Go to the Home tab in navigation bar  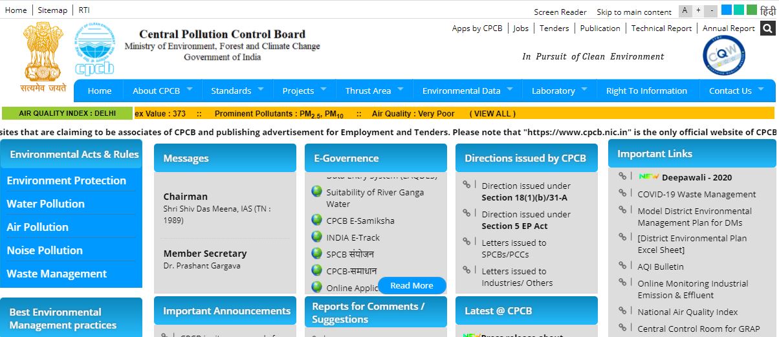100,91
